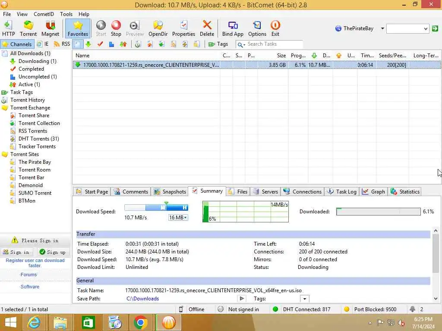Image resolution: width=442 pixels, height=331 pixels.
Task: Stop the selected download task
Action: (116, 28)
